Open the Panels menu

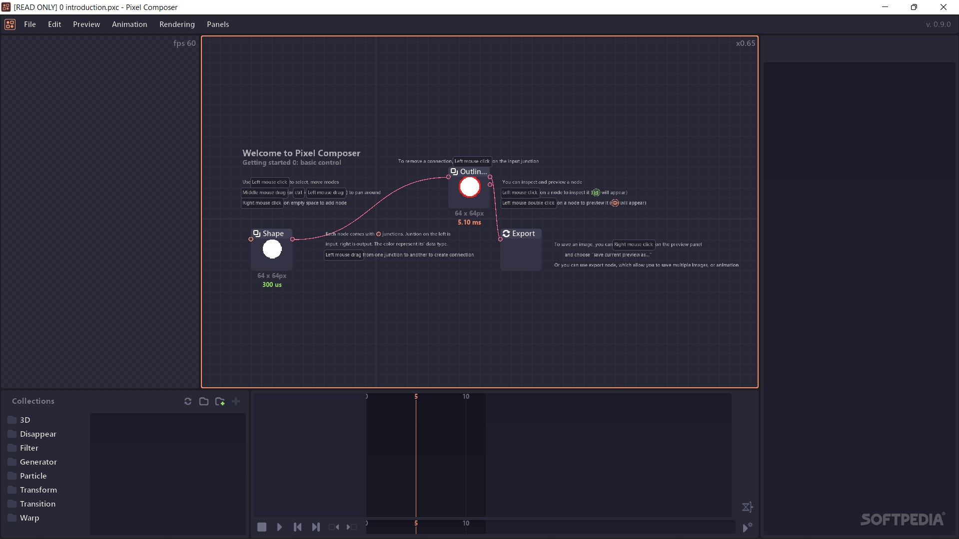pos(218,24)
